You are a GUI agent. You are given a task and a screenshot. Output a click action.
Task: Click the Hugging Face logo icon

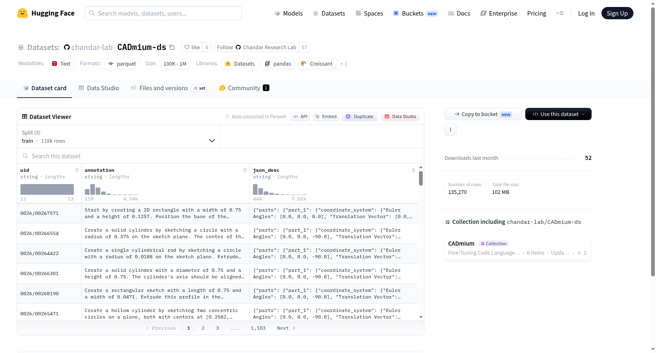[23, 13]
